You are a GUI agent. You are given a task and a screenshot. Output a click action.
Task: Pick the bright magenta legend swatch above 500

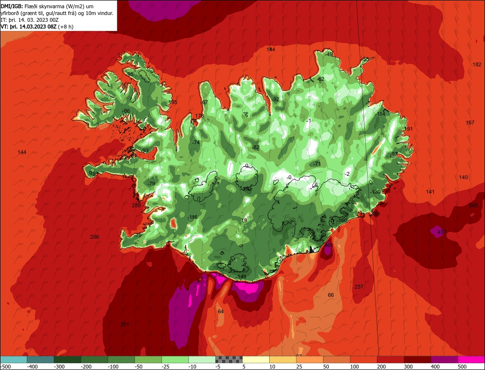[471, 359]
